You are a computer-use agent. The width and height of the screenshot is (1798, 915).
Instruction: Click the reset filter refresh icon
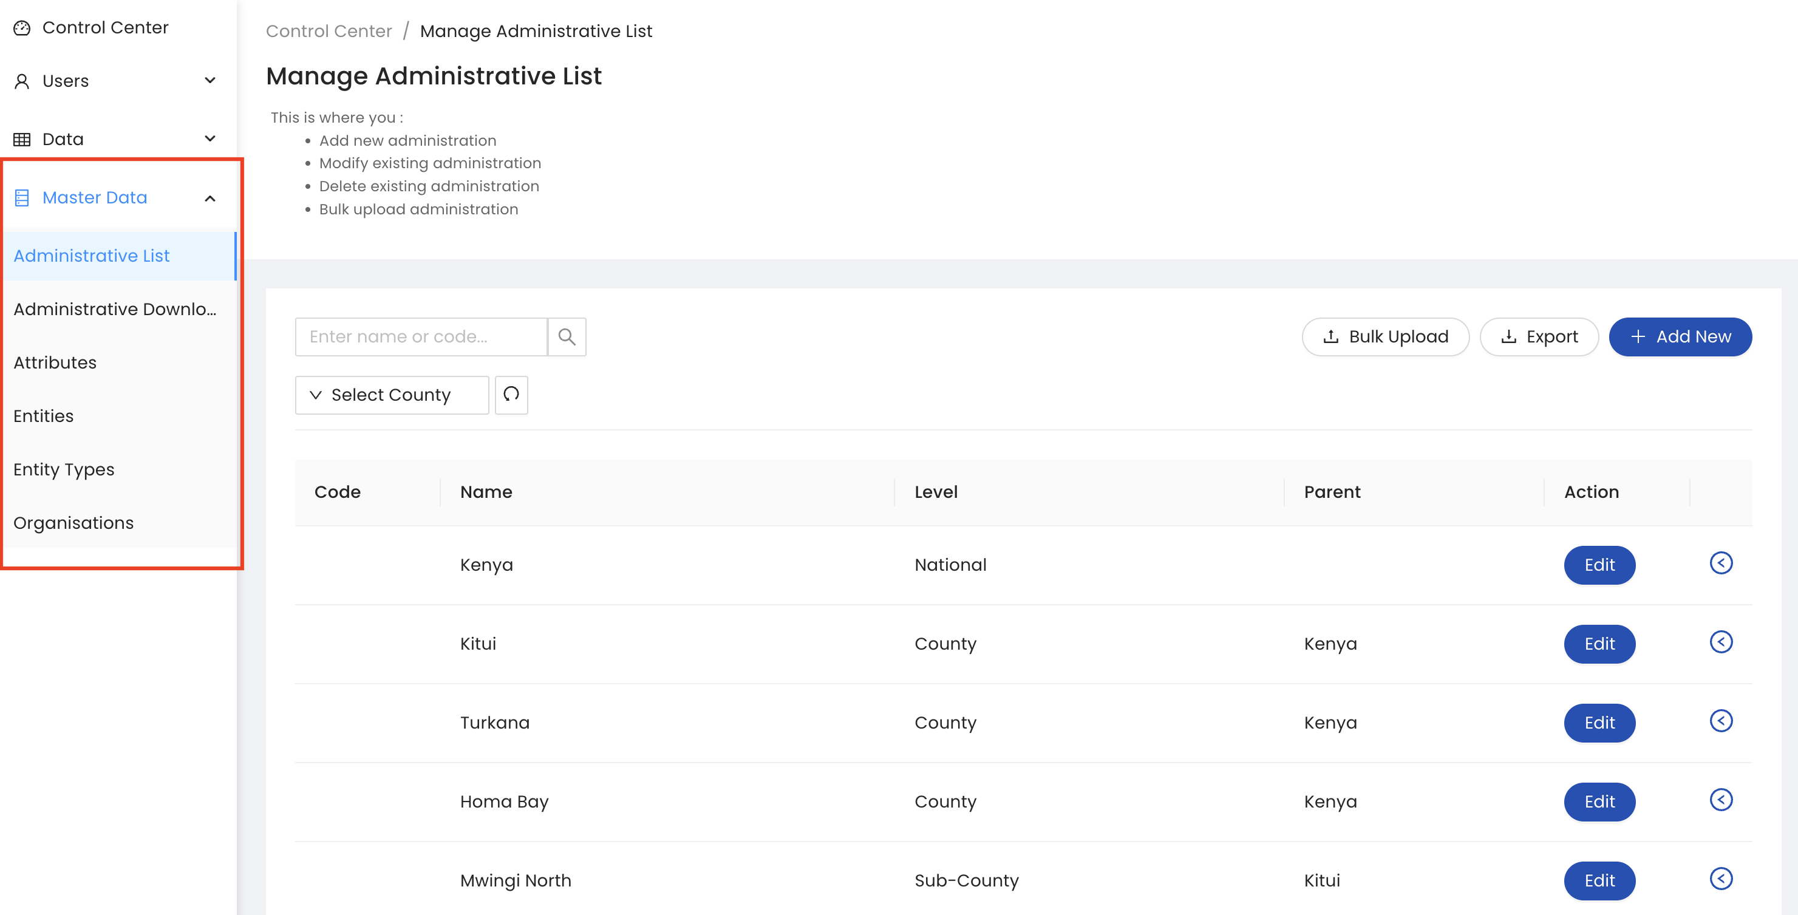point(511,395)
